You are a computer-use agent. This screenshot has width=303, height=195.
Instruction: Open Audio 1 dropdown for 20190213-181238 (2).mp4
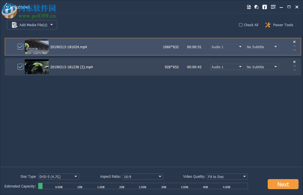tap(227, 67)
